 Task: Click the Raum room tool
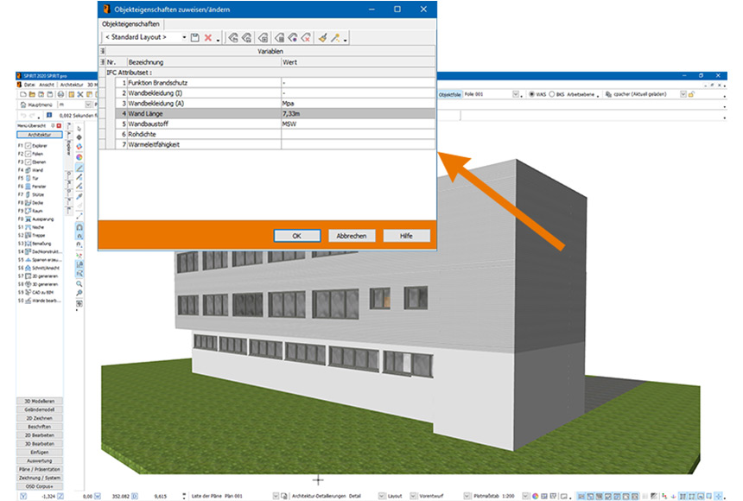click(x=38, y=211)
